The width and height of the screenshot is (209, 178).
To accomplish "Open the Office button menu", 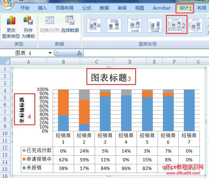I will coord(7,4).
